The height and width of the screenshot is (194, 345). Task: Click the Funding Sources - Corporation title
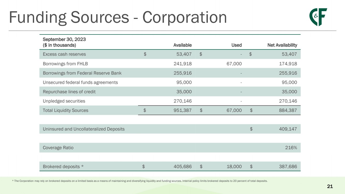118,17
